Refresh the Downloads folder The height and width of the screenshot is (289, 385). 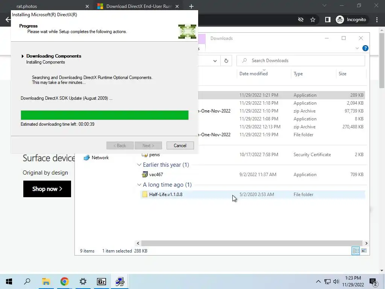click(x=226, y=61)
